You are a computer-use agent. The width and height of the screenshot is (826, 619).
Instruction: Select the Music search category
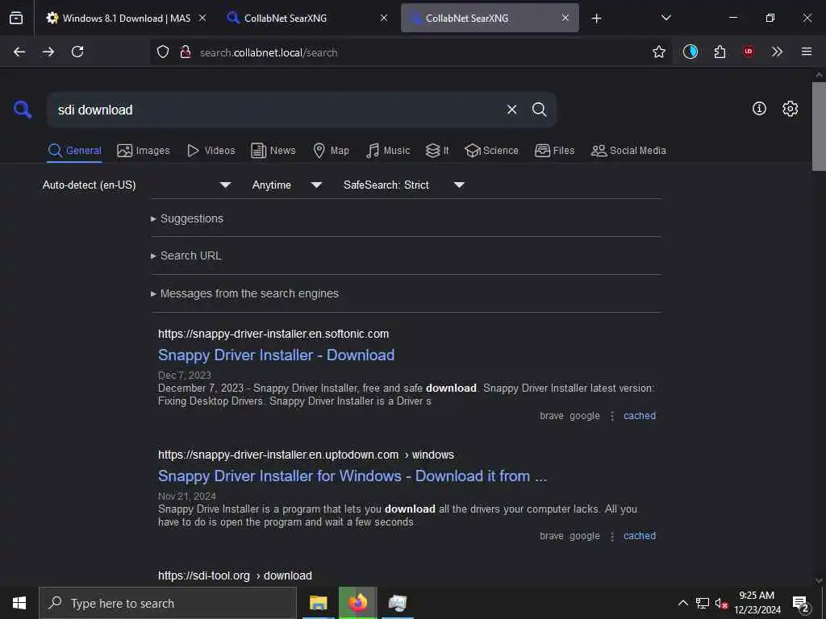pyautogui.click(x=388, y=151)
